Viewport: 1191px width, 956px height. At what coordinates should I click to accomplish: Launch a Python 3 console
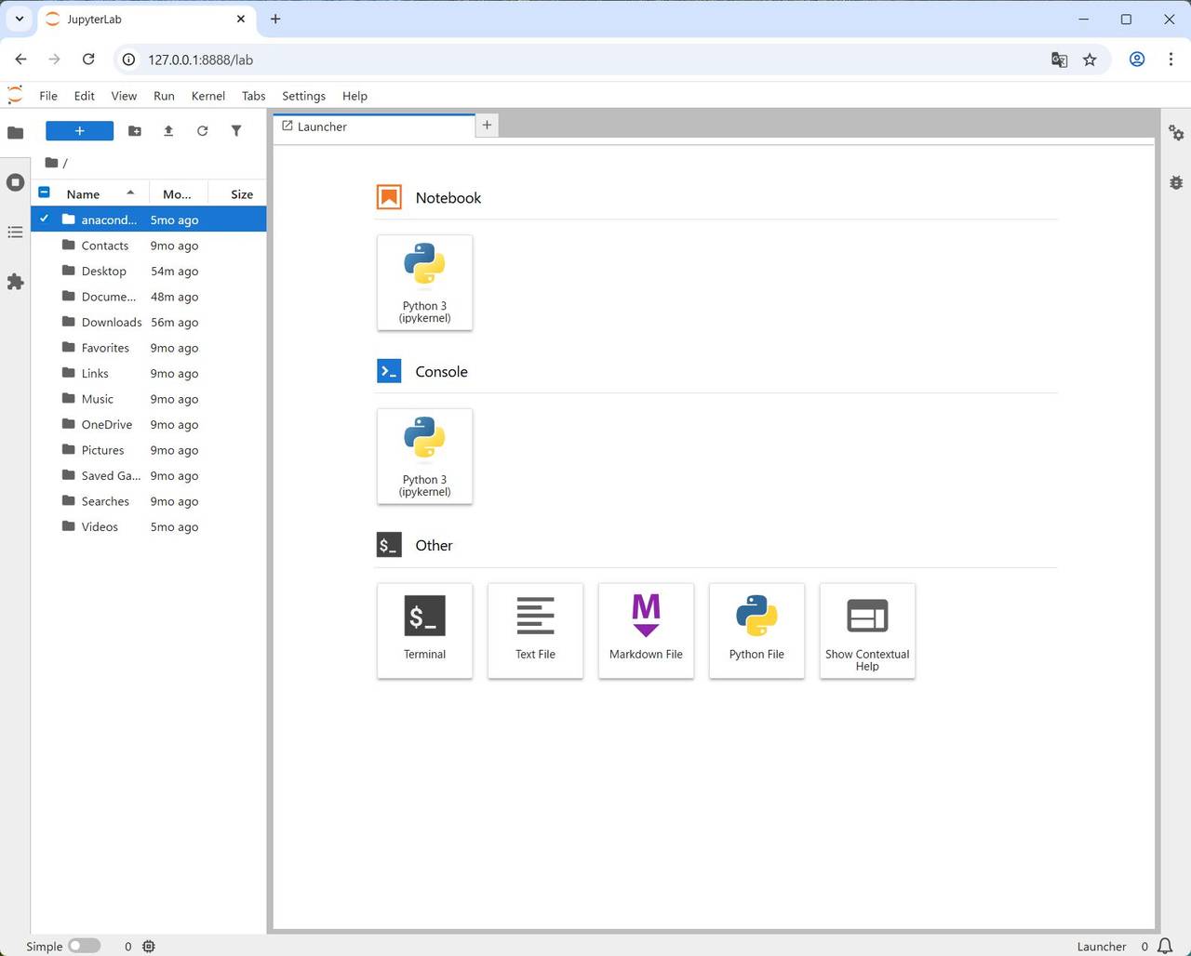pos(424,457)
